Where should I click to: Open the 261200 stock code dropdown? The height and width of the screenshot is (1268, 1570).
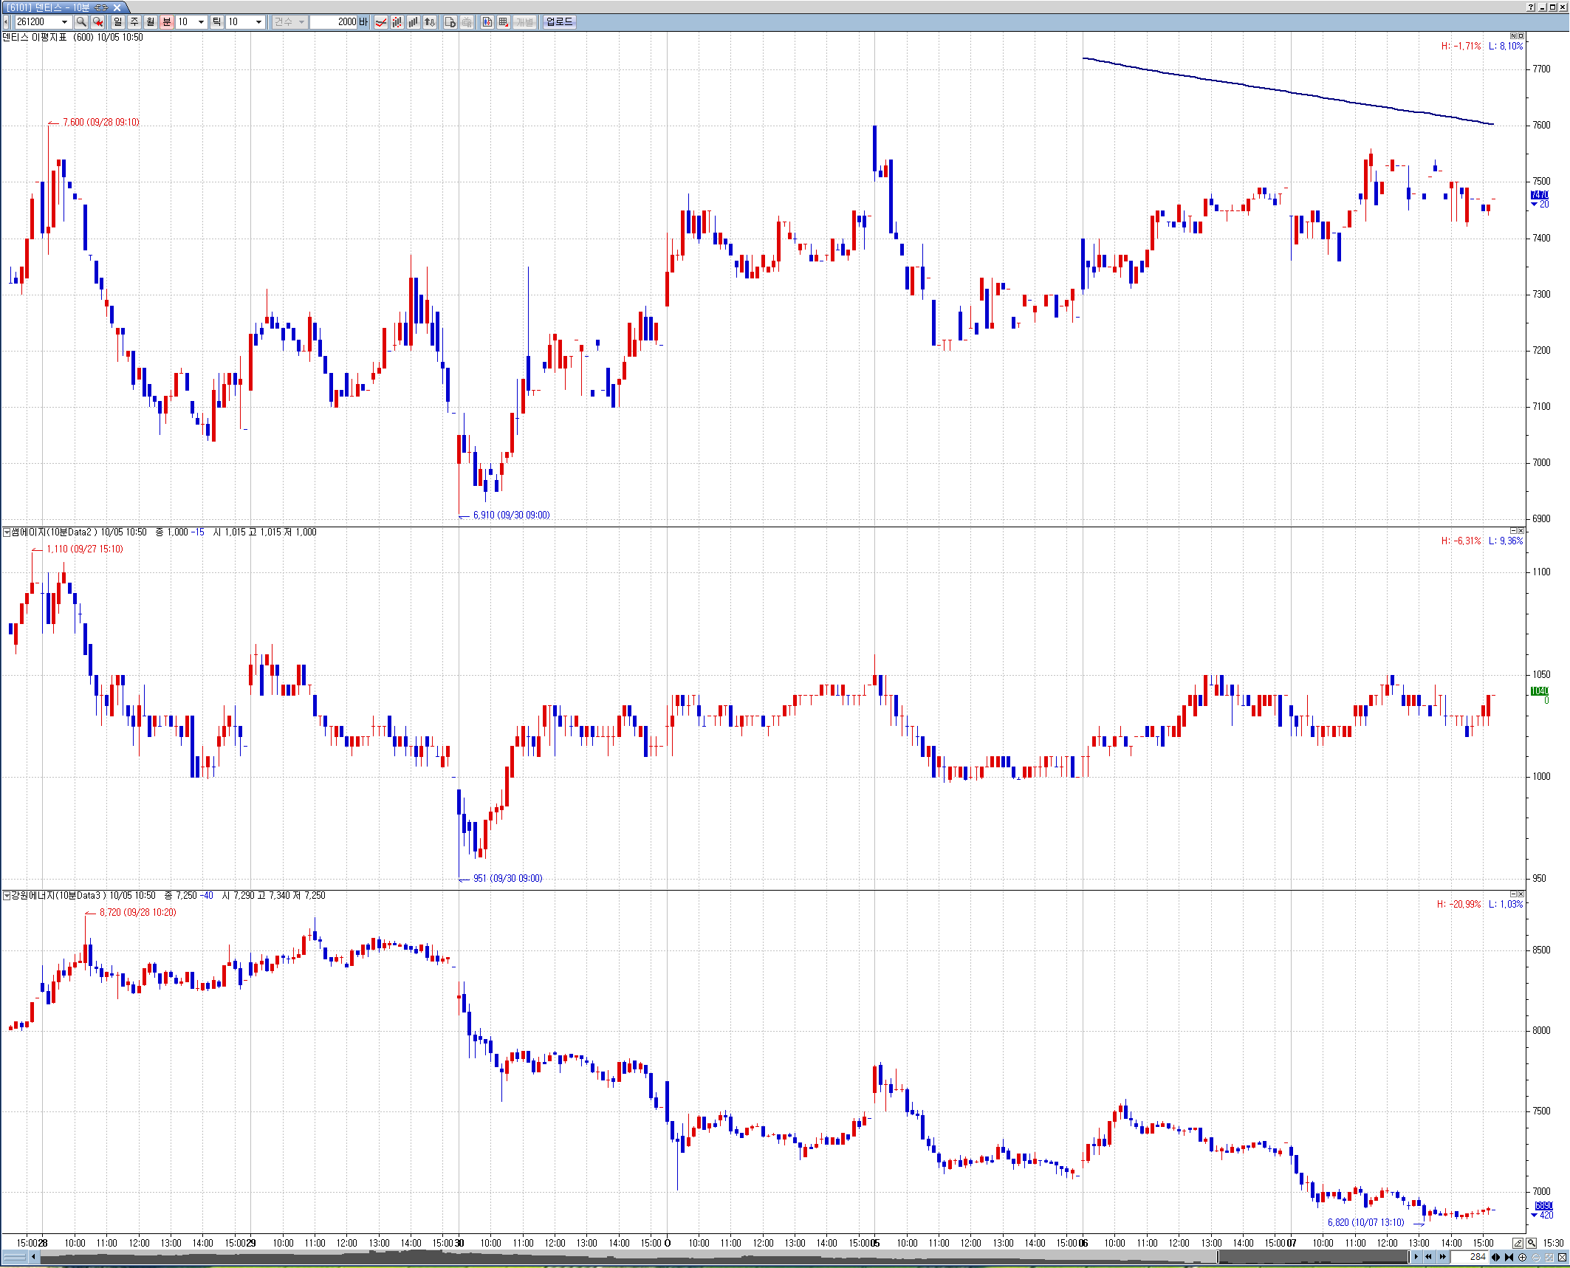[64, 22]
